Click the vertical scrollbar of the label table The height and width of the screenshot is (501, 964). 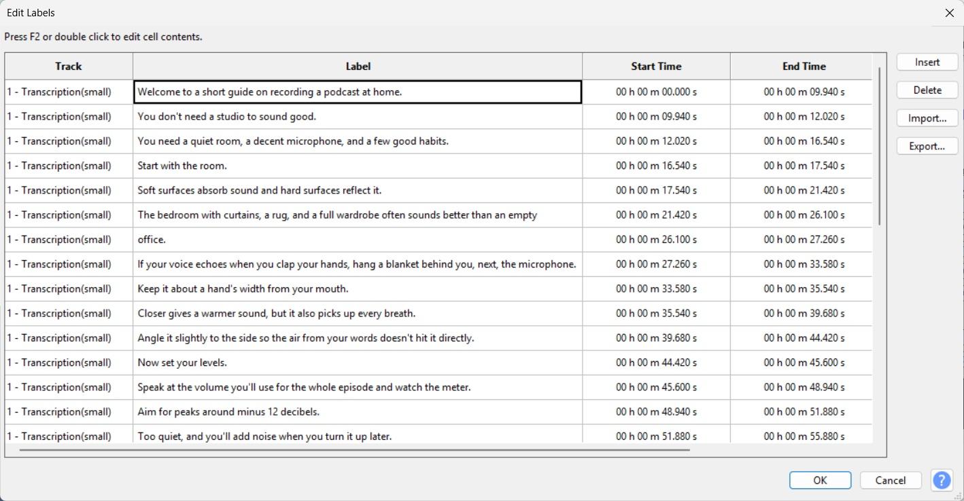click(x=879, y=146)
